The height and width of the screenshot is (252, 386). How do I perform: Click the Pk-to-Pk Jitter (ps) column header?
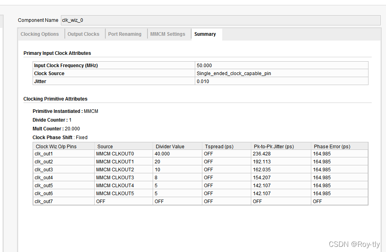pyautogui.click(x=281, y=146)
